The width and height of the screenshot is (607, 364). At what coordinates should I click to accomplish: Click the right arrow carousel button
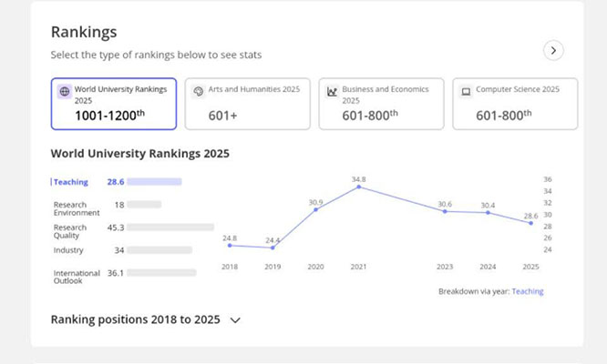553,51
